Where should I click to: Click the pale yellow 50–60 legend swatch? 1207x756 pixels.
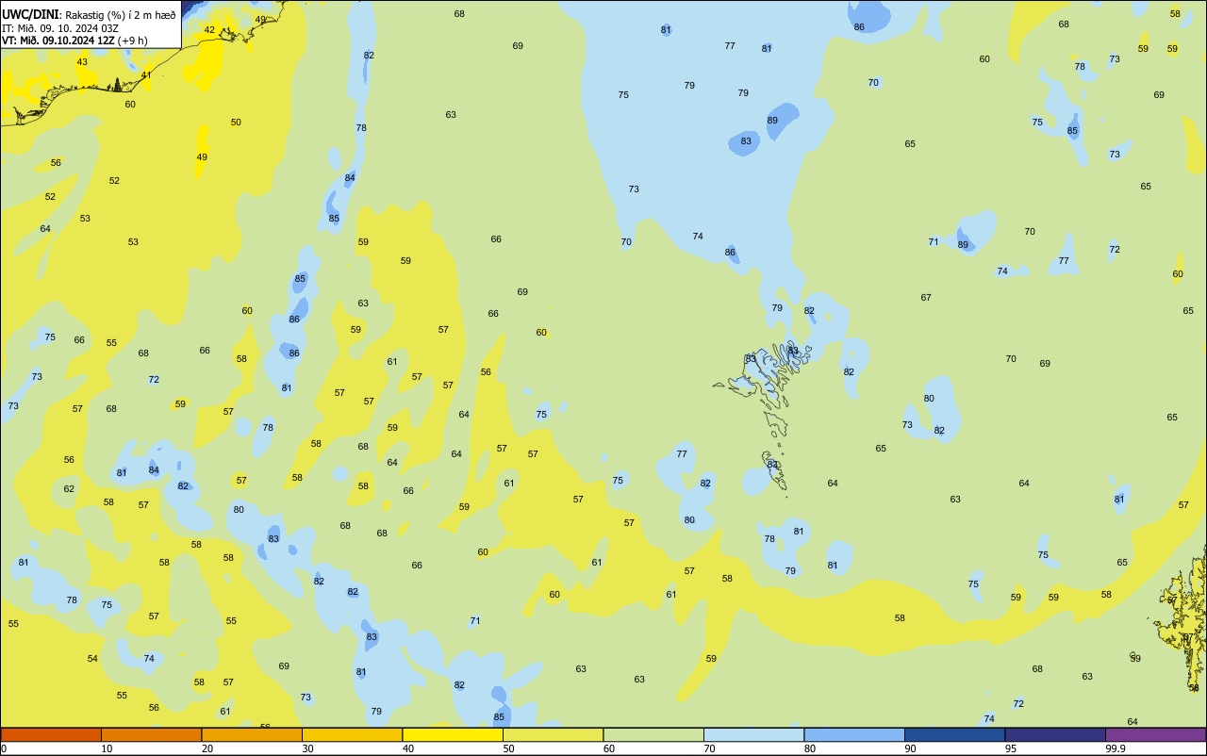click(553, 734)
